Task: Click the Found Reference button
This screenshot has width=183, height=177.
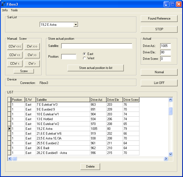Action: click(x=159, y=19)
